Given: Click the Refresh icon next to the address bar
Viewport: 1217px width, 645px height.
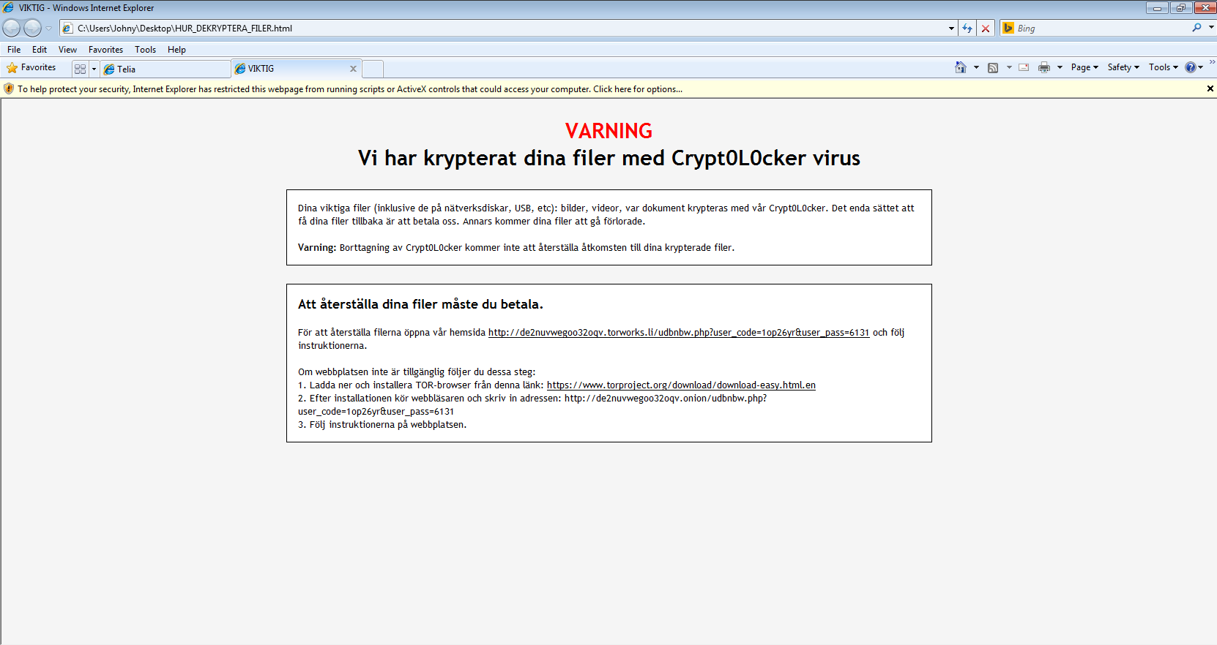Looking at the screenshot, I should [967, 29].
